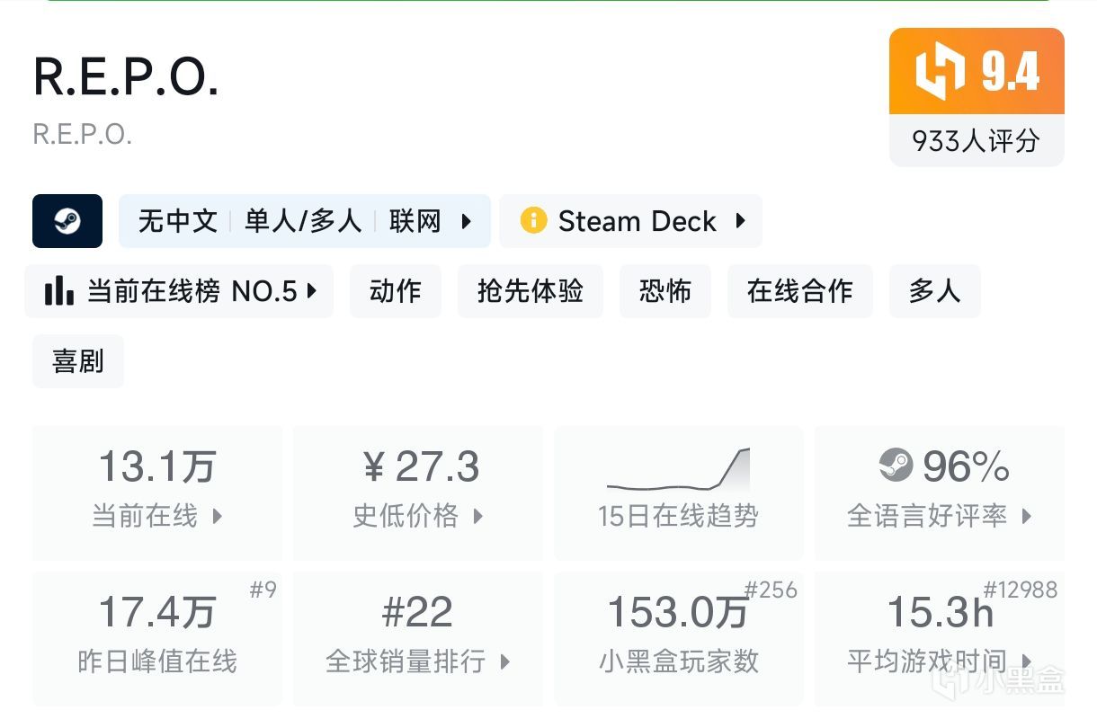Click the yellow Steam Deck info icon
The height and width of the screenshot is (719, 1097).
[533, 221]
